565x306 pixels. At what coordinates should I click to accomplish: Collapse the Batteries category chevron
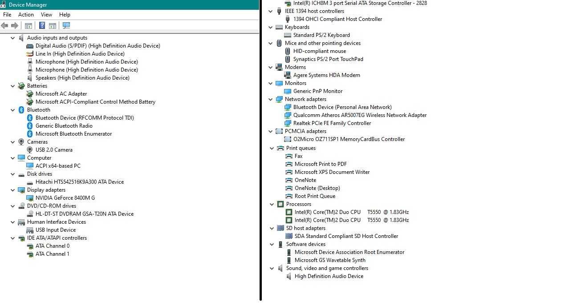[12, 86]
